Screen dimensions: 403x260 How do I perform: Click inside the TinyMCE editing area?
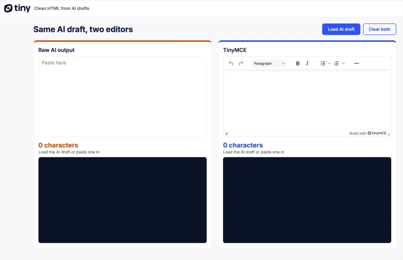click(x=307, y=100)
